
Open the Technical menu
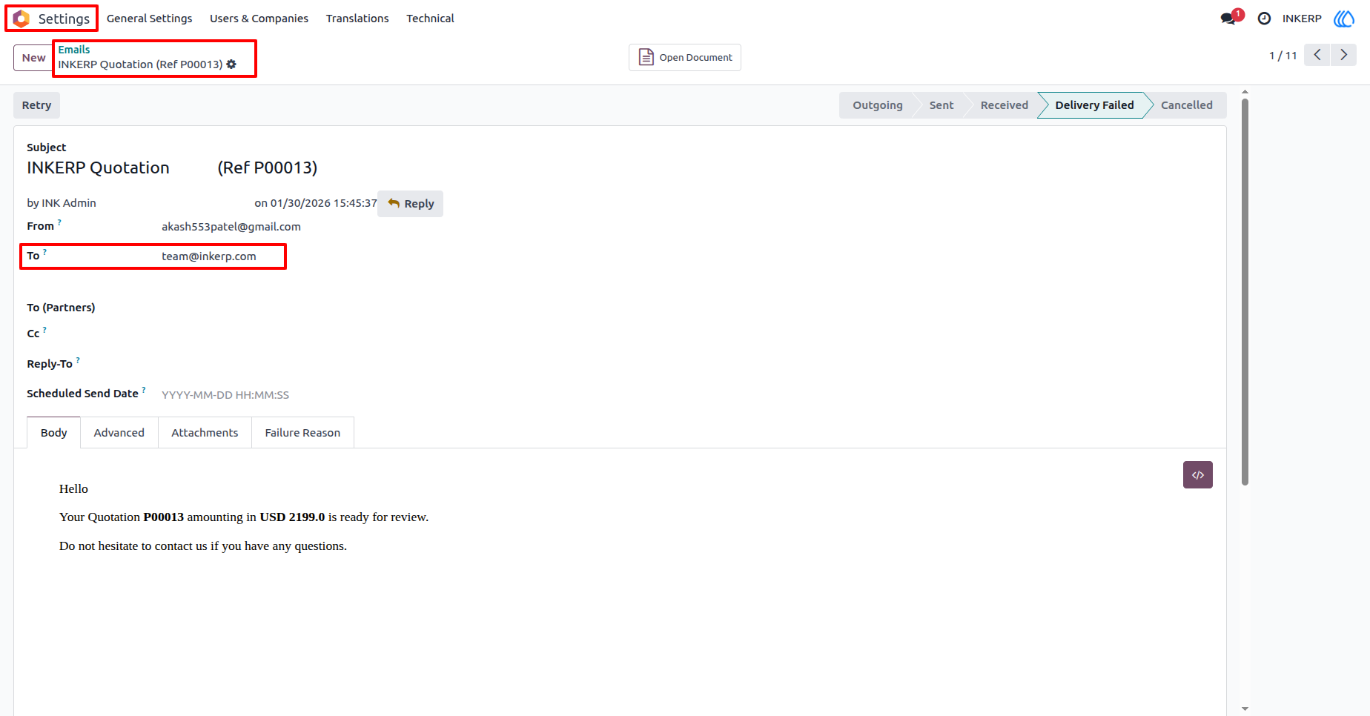(x=430, y=19)
